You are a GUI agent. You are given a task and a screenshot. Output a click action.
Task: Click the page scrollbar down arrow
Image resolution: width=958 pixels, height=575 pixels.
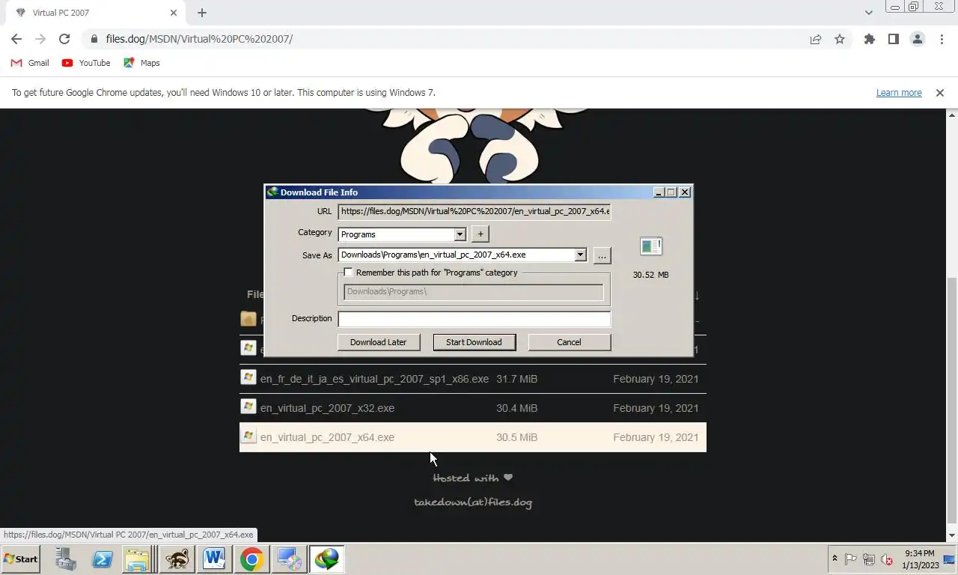tap(952, 535)
